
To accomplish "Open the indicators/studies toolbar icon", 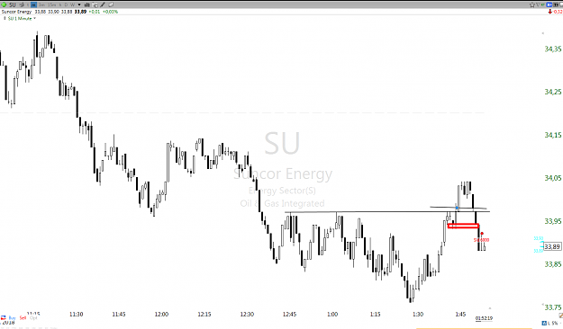I will coord(95,5).
